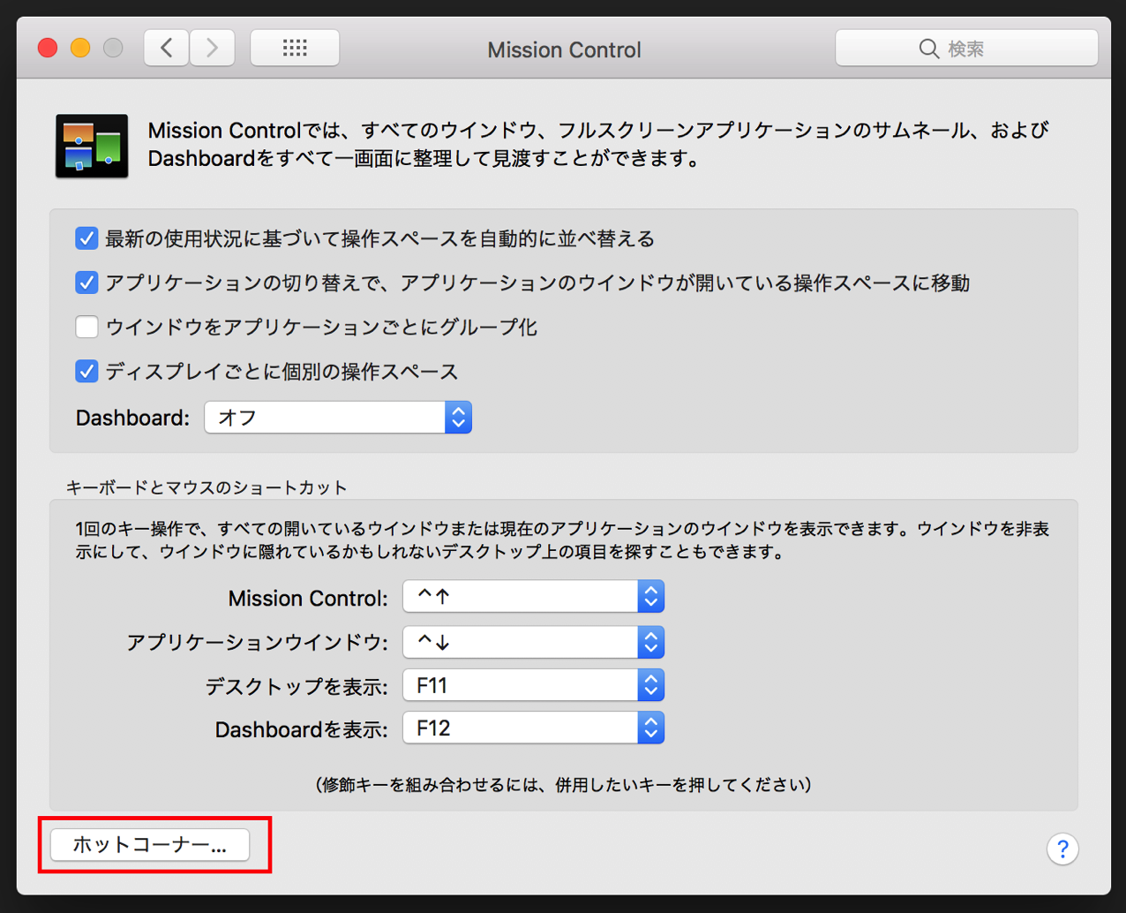Close the window with red button
This screenshot has width=1126, height=913.
coord(48,48)
